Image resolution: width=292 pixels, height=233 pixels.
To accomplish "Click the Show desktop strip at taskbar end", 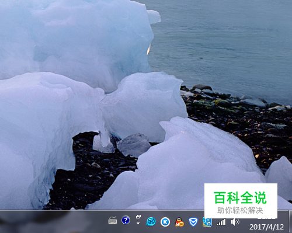I will coord(290,221).
